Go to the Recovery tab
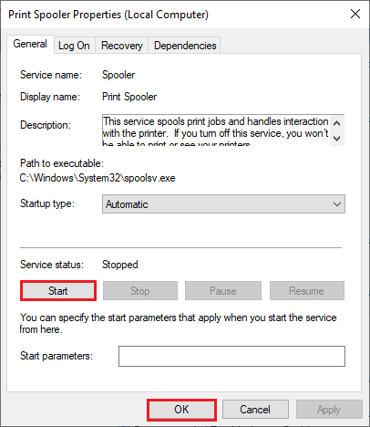Image resolution: width=370 pixels, height=427 pixels. click(x=121, y=46)
